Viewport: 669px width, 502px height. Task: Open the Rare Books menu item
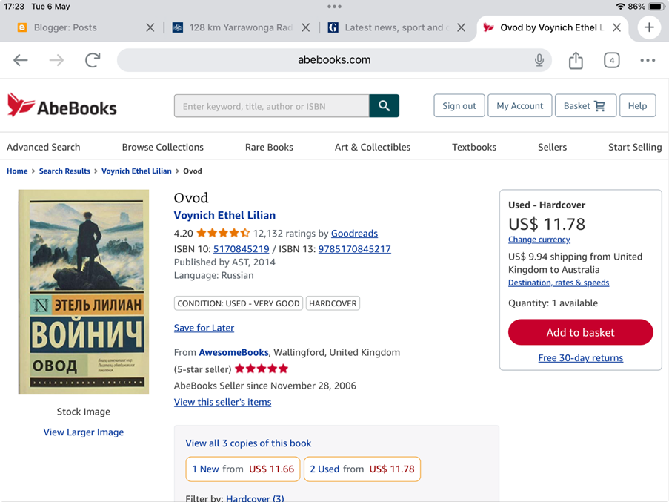(x=269, y=147)
